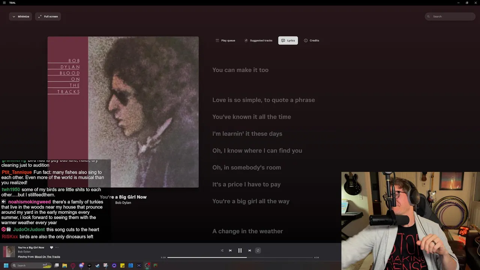Viewport: 480px width, 270px height.
Task: Toggle shuffle playback
Action: [222, 250]
